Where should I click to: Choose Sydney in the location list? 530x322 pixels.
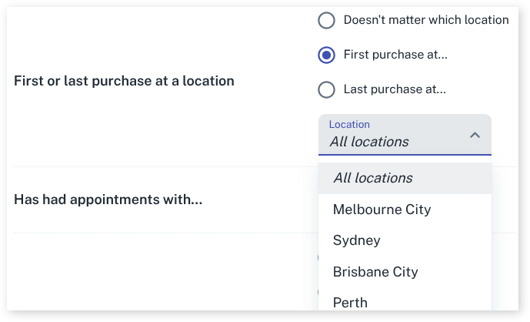pos(357,240)
